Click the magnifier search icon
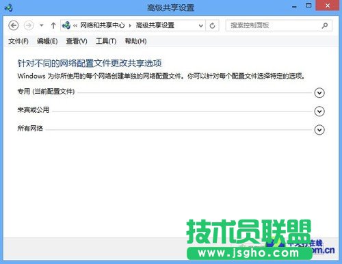This screenshot has height=264, width=342. (325, 25)
